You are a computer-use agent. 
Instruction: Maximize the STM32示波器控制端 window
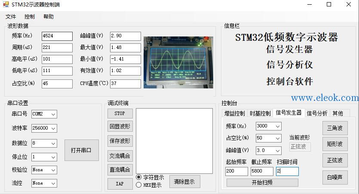click(x=329, y=5)
